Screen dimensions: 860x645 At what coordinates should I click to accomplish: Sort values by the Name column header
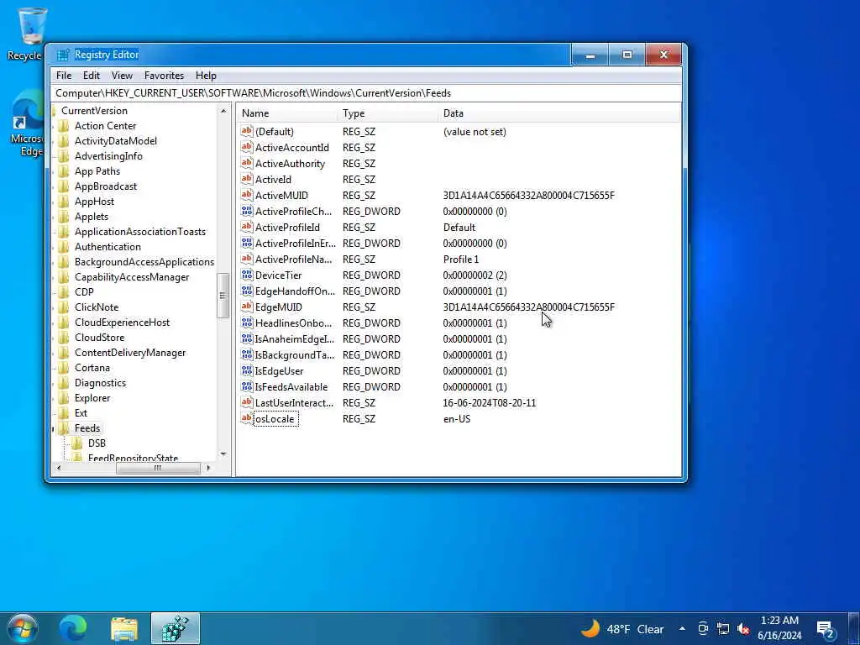click(287, 113)
